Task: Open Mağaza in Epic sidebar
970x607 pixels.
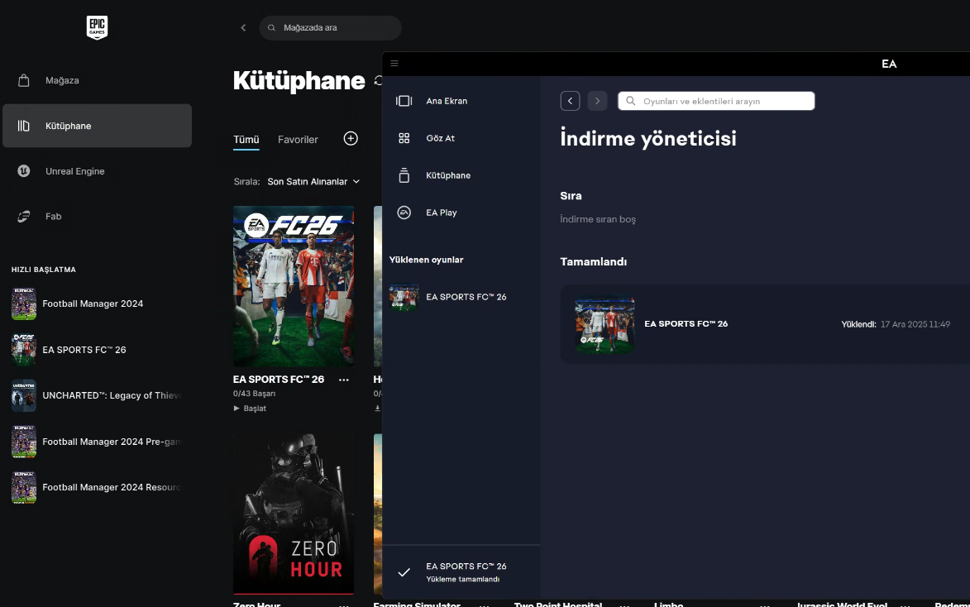Action: click(97, 80)
